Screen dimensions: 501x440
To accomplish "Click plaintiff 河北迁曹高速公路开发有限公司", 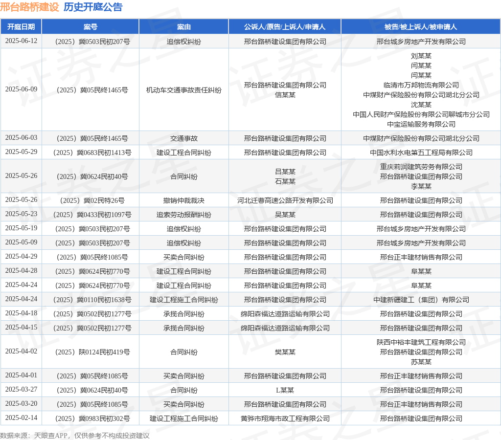I will 285,200.
